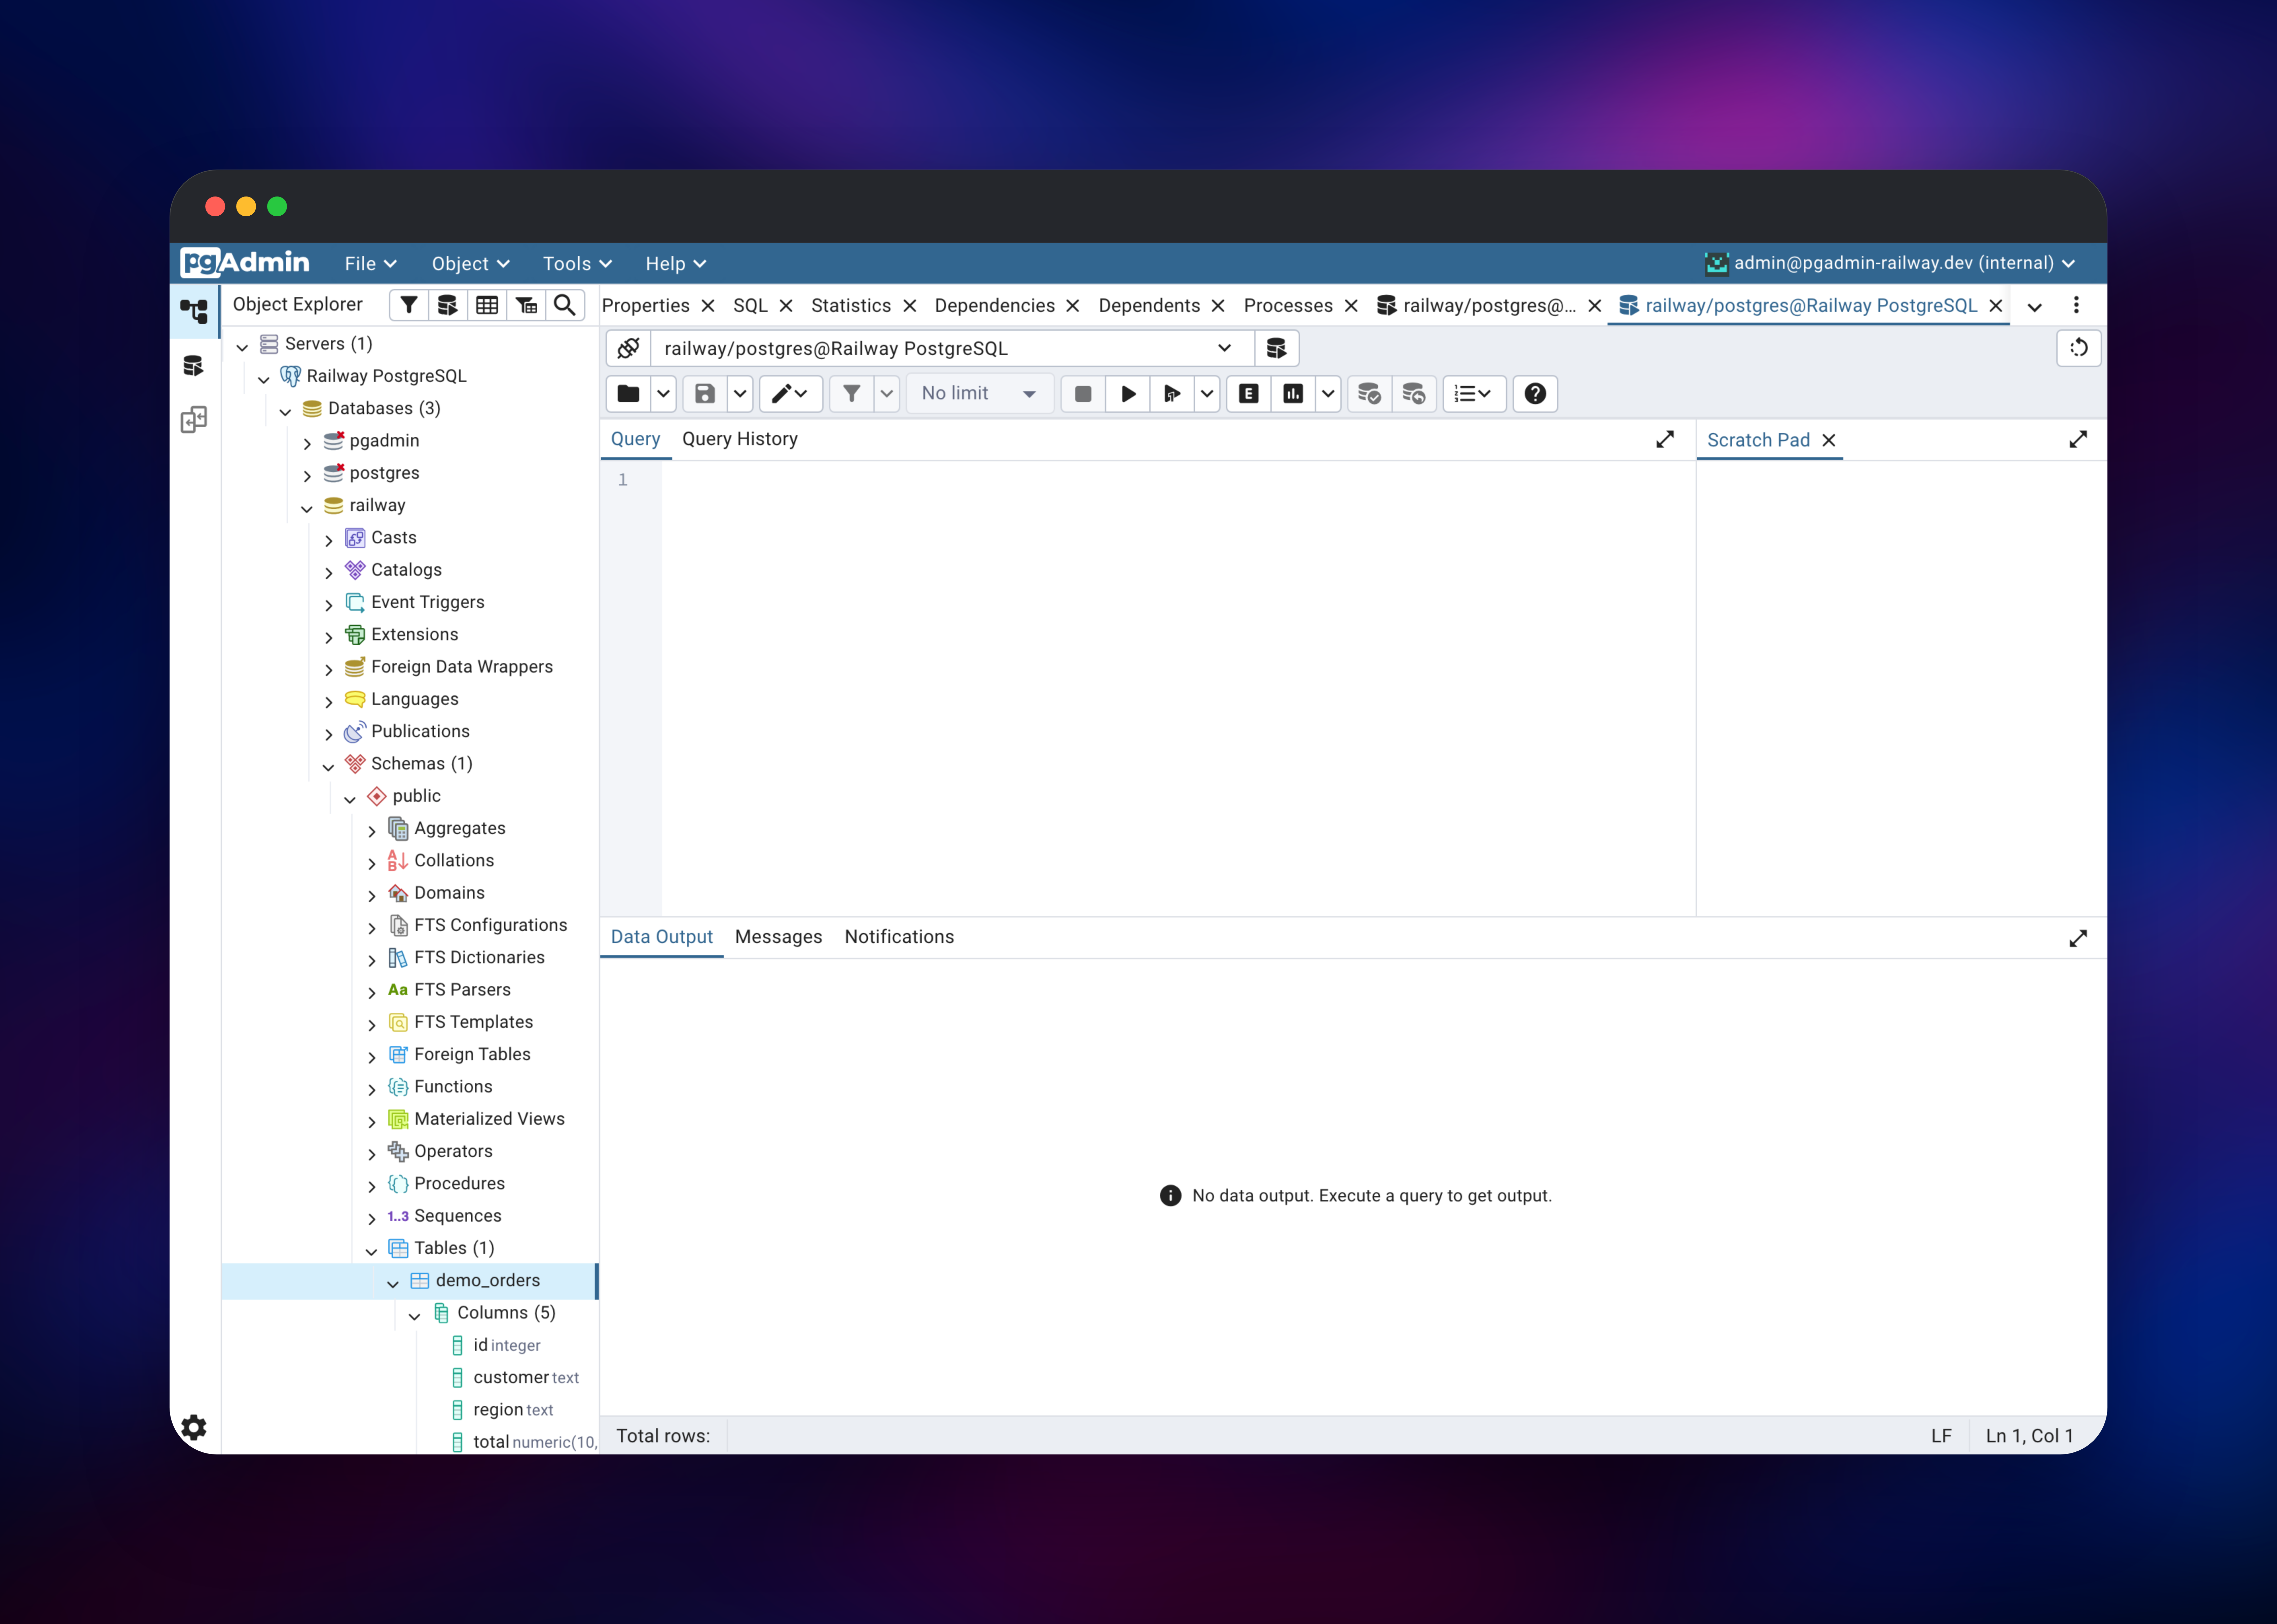Open the Workspace compare sidebar icon
The image size is (2277, 1624).
click(194, 419)
